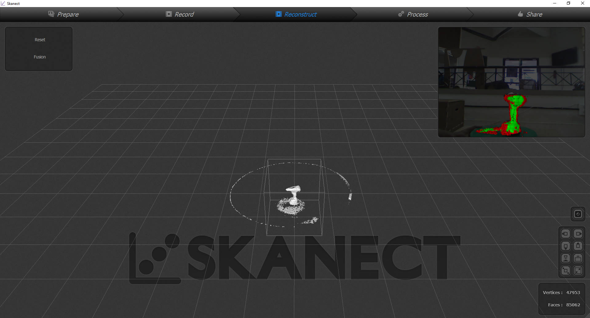Click the Reset button
590x318 pixels.
coord(40,40)
